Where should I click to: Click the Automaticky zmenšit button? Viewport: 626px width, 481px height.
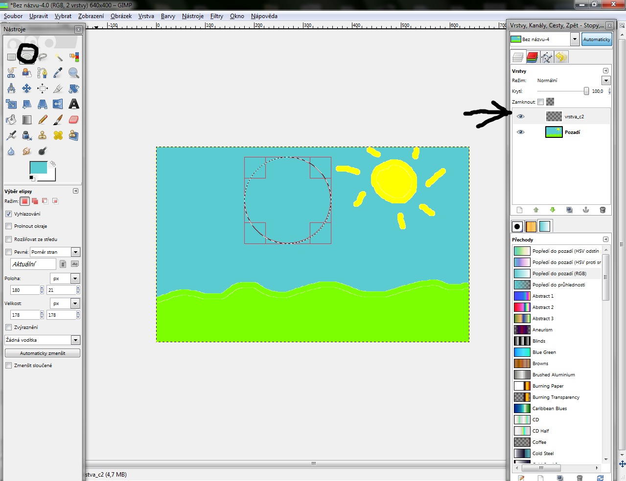(x=43, y=353)
